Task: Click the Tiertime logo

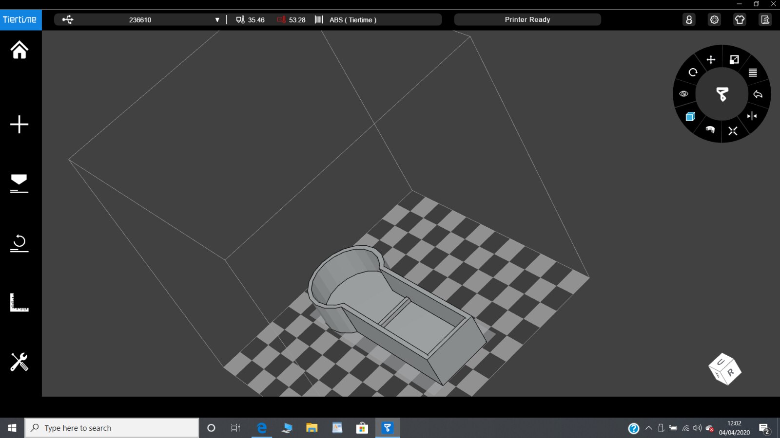Action: (20, 20)
